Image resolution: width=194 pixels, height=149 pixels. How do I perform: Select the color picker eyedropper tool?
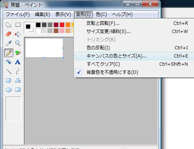pos(8,43)
